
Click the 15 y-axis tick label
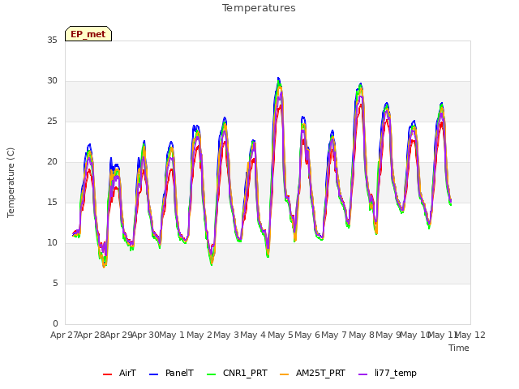[52, 202]
